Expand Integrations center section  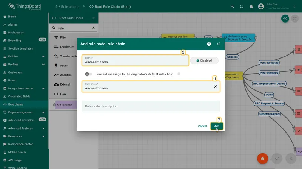(24, 88)
